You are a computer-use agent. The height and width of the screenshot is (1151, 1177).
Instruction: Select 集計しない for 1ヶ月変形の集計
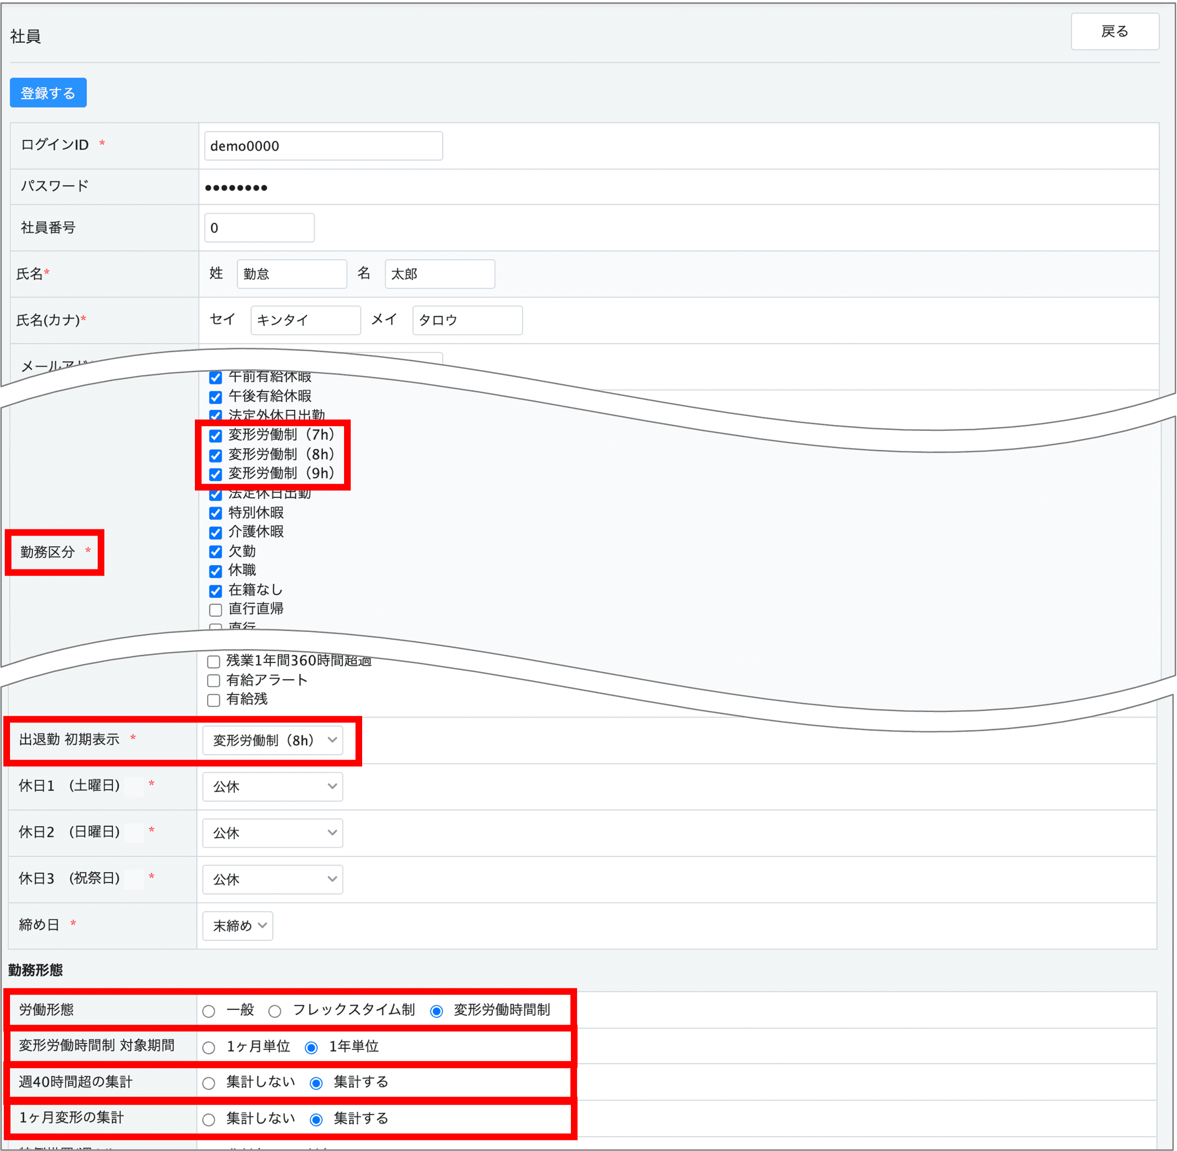209,1120
